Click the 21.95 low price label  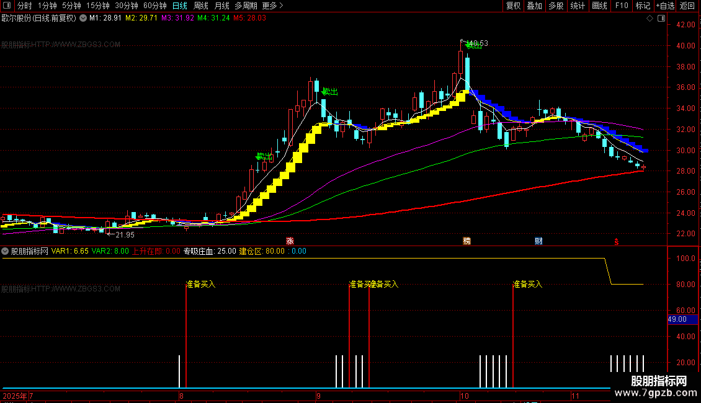[x=125, y=234]
